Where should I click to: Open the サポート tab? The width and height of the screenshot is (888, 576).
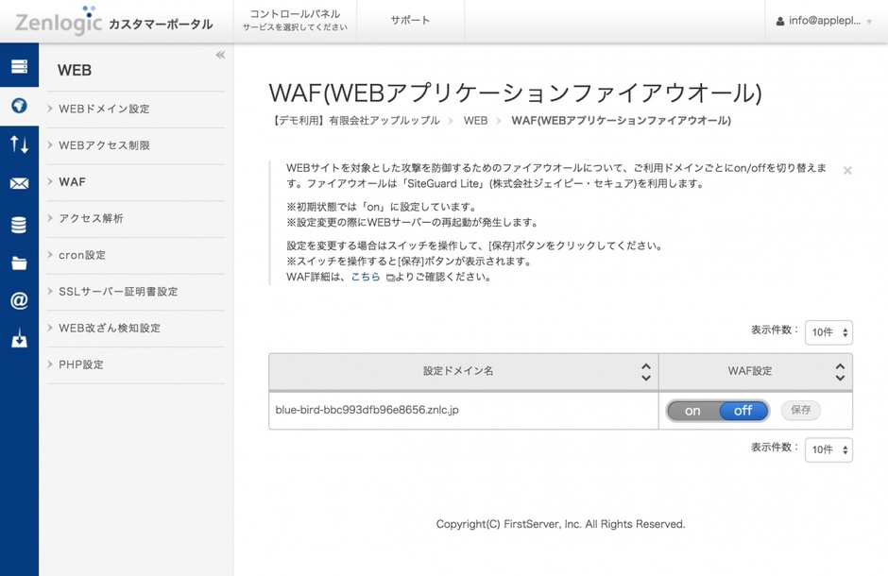coord(410,21)
